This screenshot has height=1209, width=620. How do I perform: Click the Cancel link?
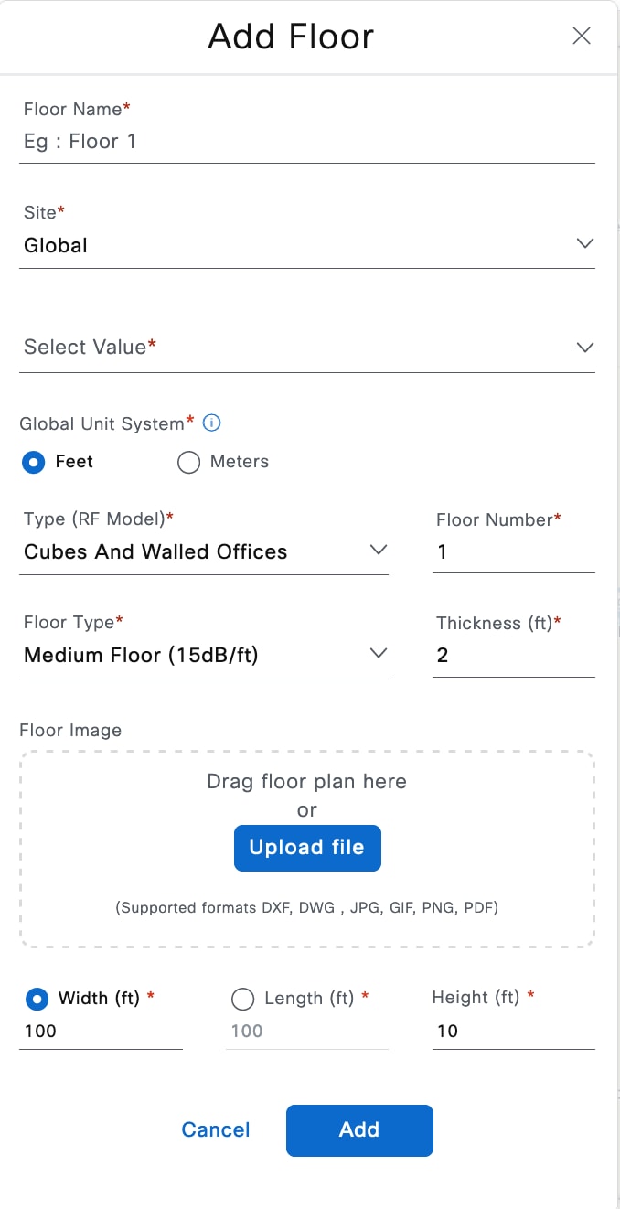tap(216, 1129)
